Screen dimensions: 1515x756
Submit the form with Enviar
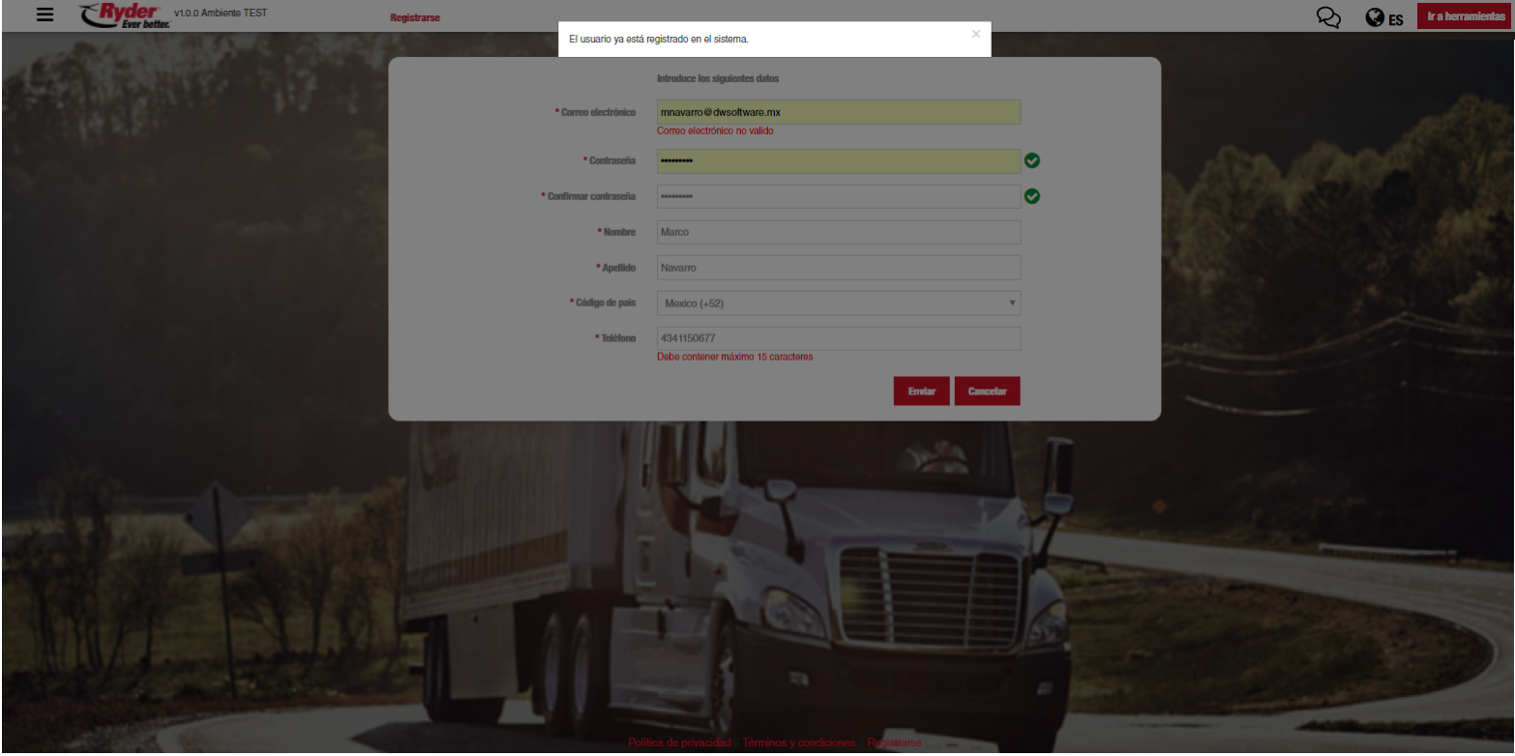point(921,392)
